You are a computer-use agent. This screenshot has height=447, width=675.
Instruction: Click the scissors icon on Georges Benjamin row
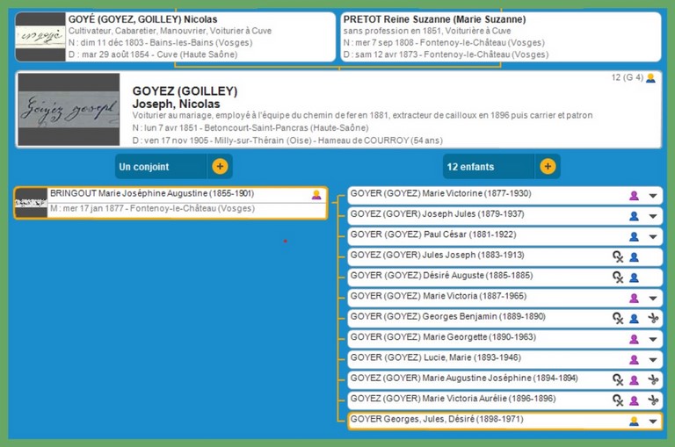coord(652,319)
